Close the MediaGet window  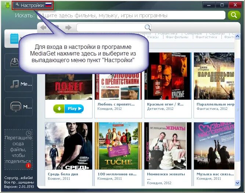pos(235,5)
